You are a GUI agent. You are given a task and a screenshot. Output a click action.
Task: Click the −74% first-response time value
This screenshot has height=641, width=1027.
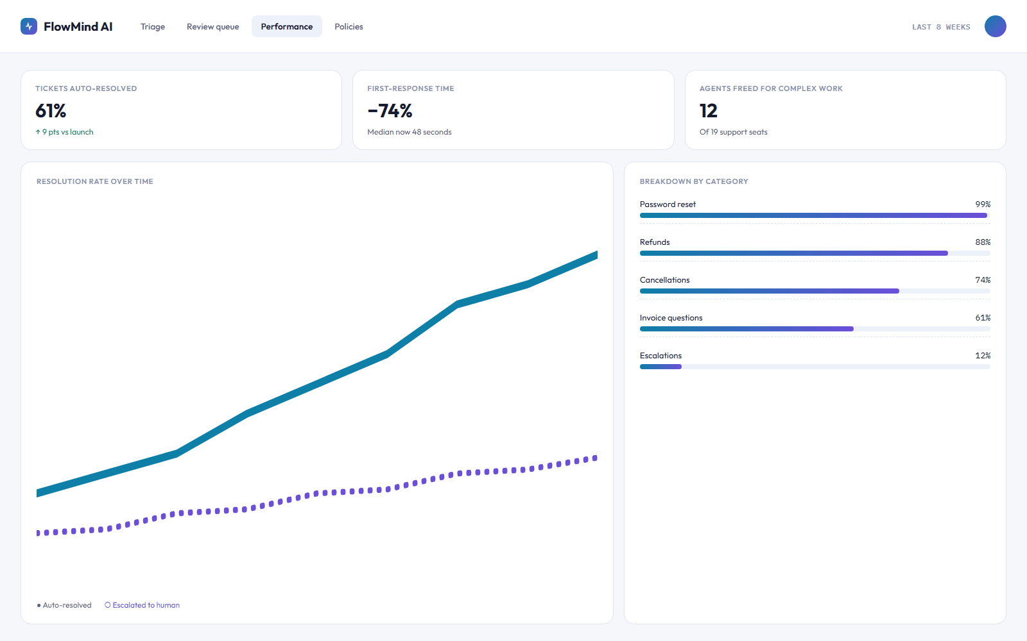pos(390,111)
